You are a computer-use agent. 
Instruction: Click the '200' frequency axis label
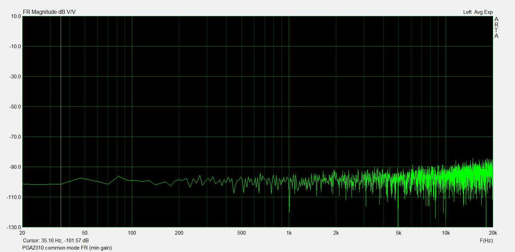click(179, 233)
